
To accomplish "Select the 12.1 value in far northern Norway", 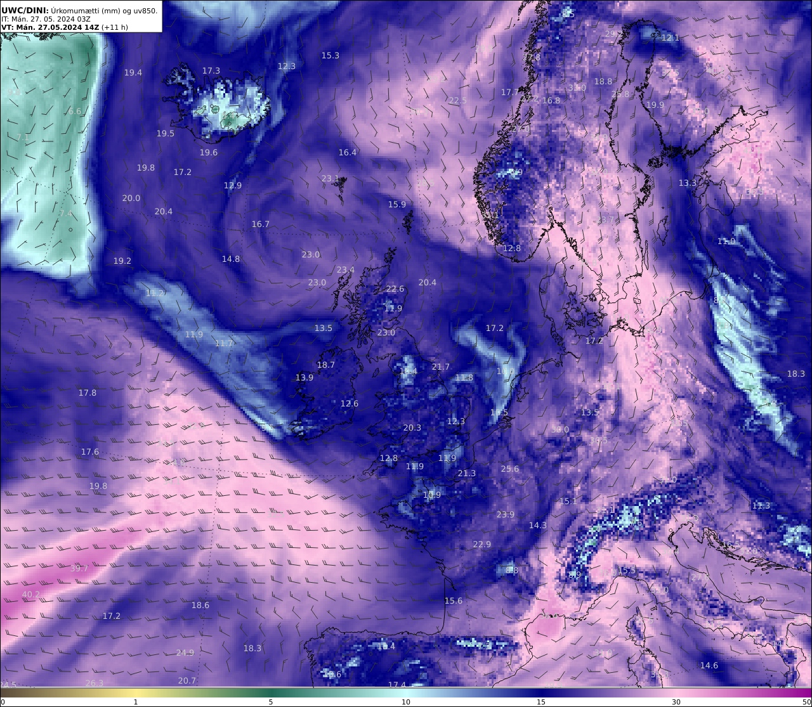I will (x=671, y=38).
